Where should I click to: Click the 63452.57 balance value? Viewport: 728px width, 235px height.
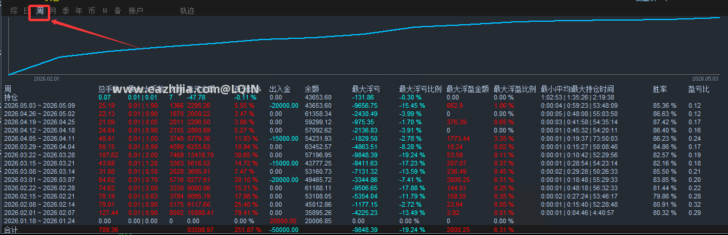318,147
